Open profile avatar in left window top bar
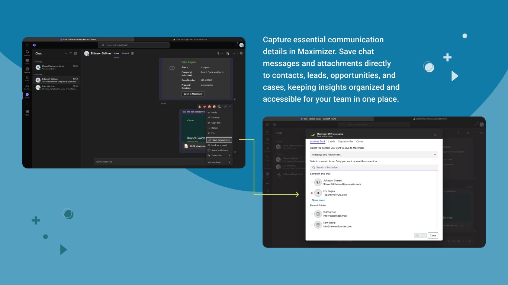 pos(241,45)
